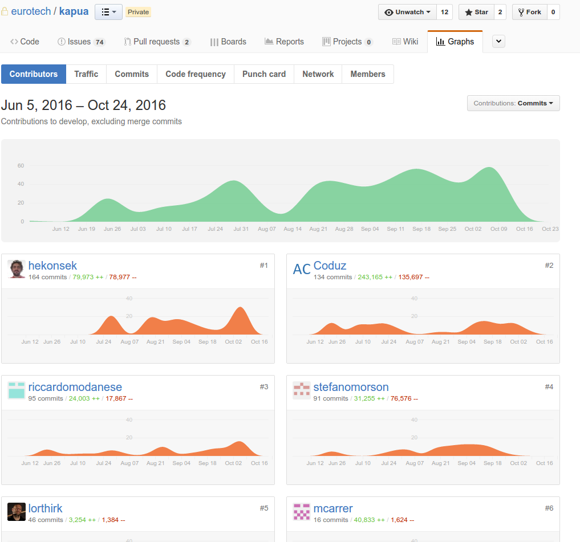
Task: Click the eye icon in Unwatch
Action: (x=389, y=12)
